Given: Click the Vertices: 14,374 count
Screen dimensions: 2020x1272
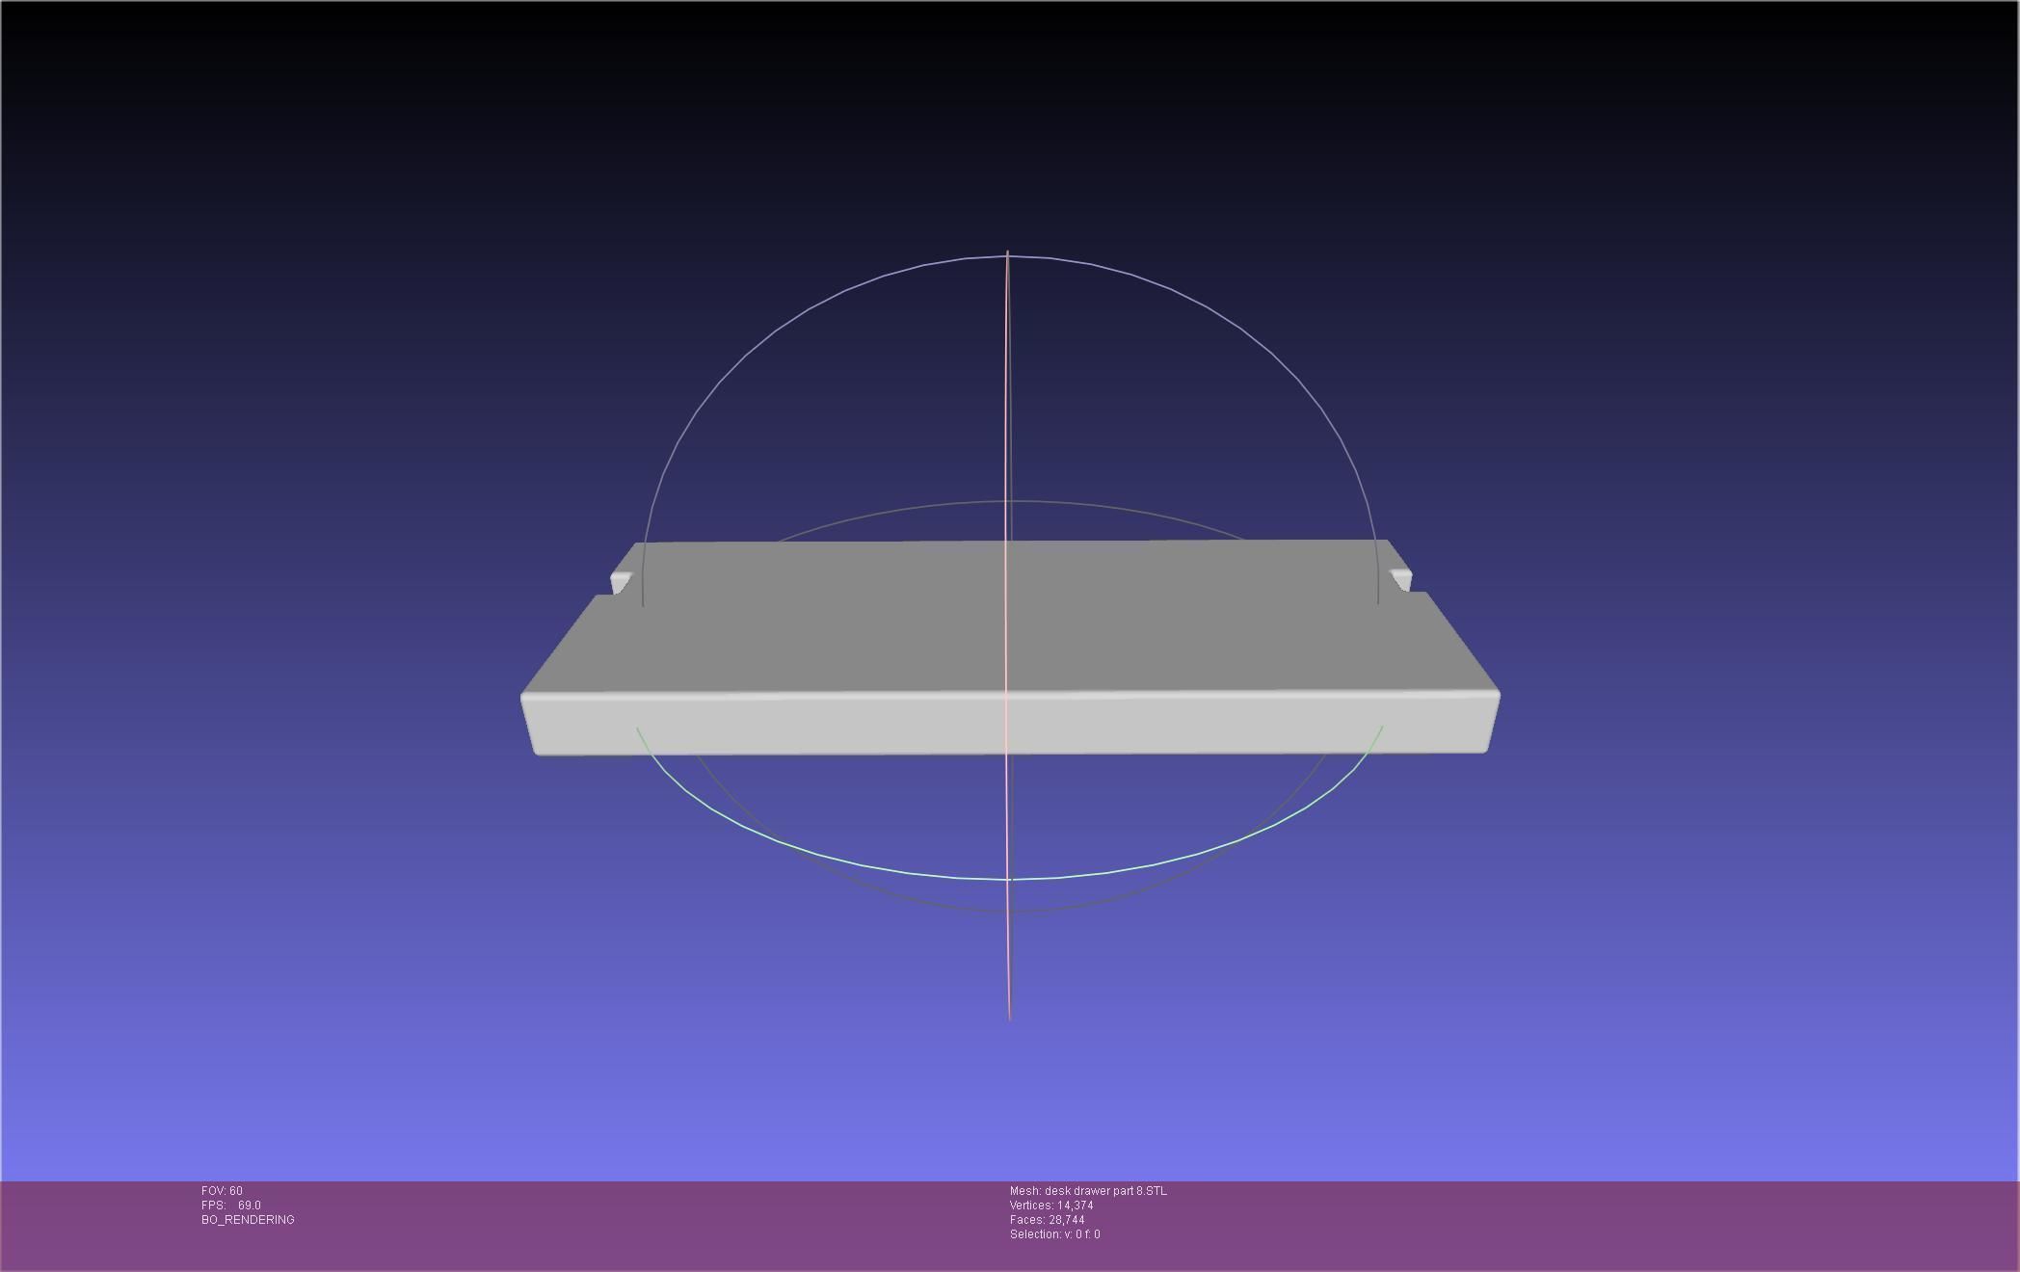Looking at the screenshot, I should (1051, 1206).
